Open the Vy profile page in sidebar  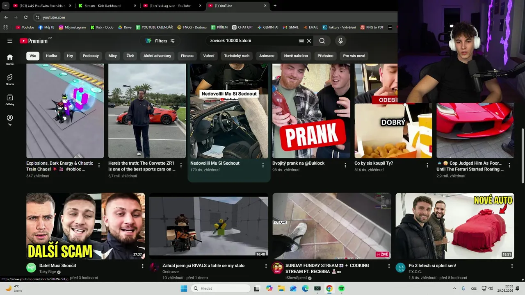10,120
